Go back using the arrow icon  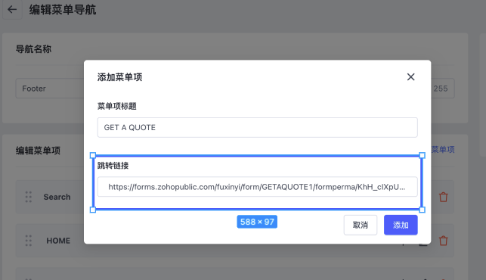(12, 10)
